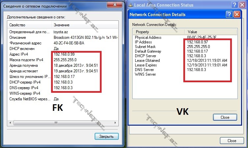Select the WINS Server row

pyautogui.click(x=185, y=74)
